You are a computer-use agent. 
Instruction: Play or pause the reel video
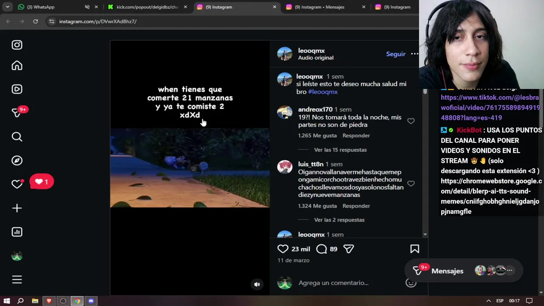[x=190, y=167]
